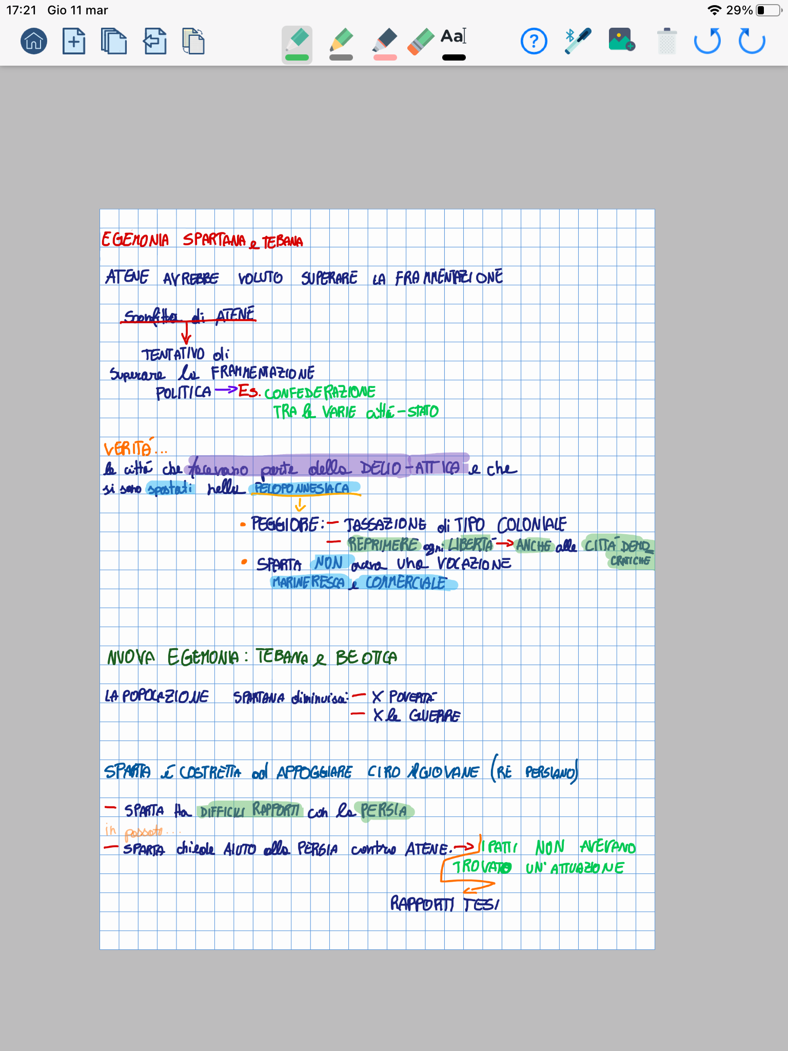Screen dimensions: 788x1051
Task: Tap the green word CONFEDERAZIONE
Action: click(320, 393)
